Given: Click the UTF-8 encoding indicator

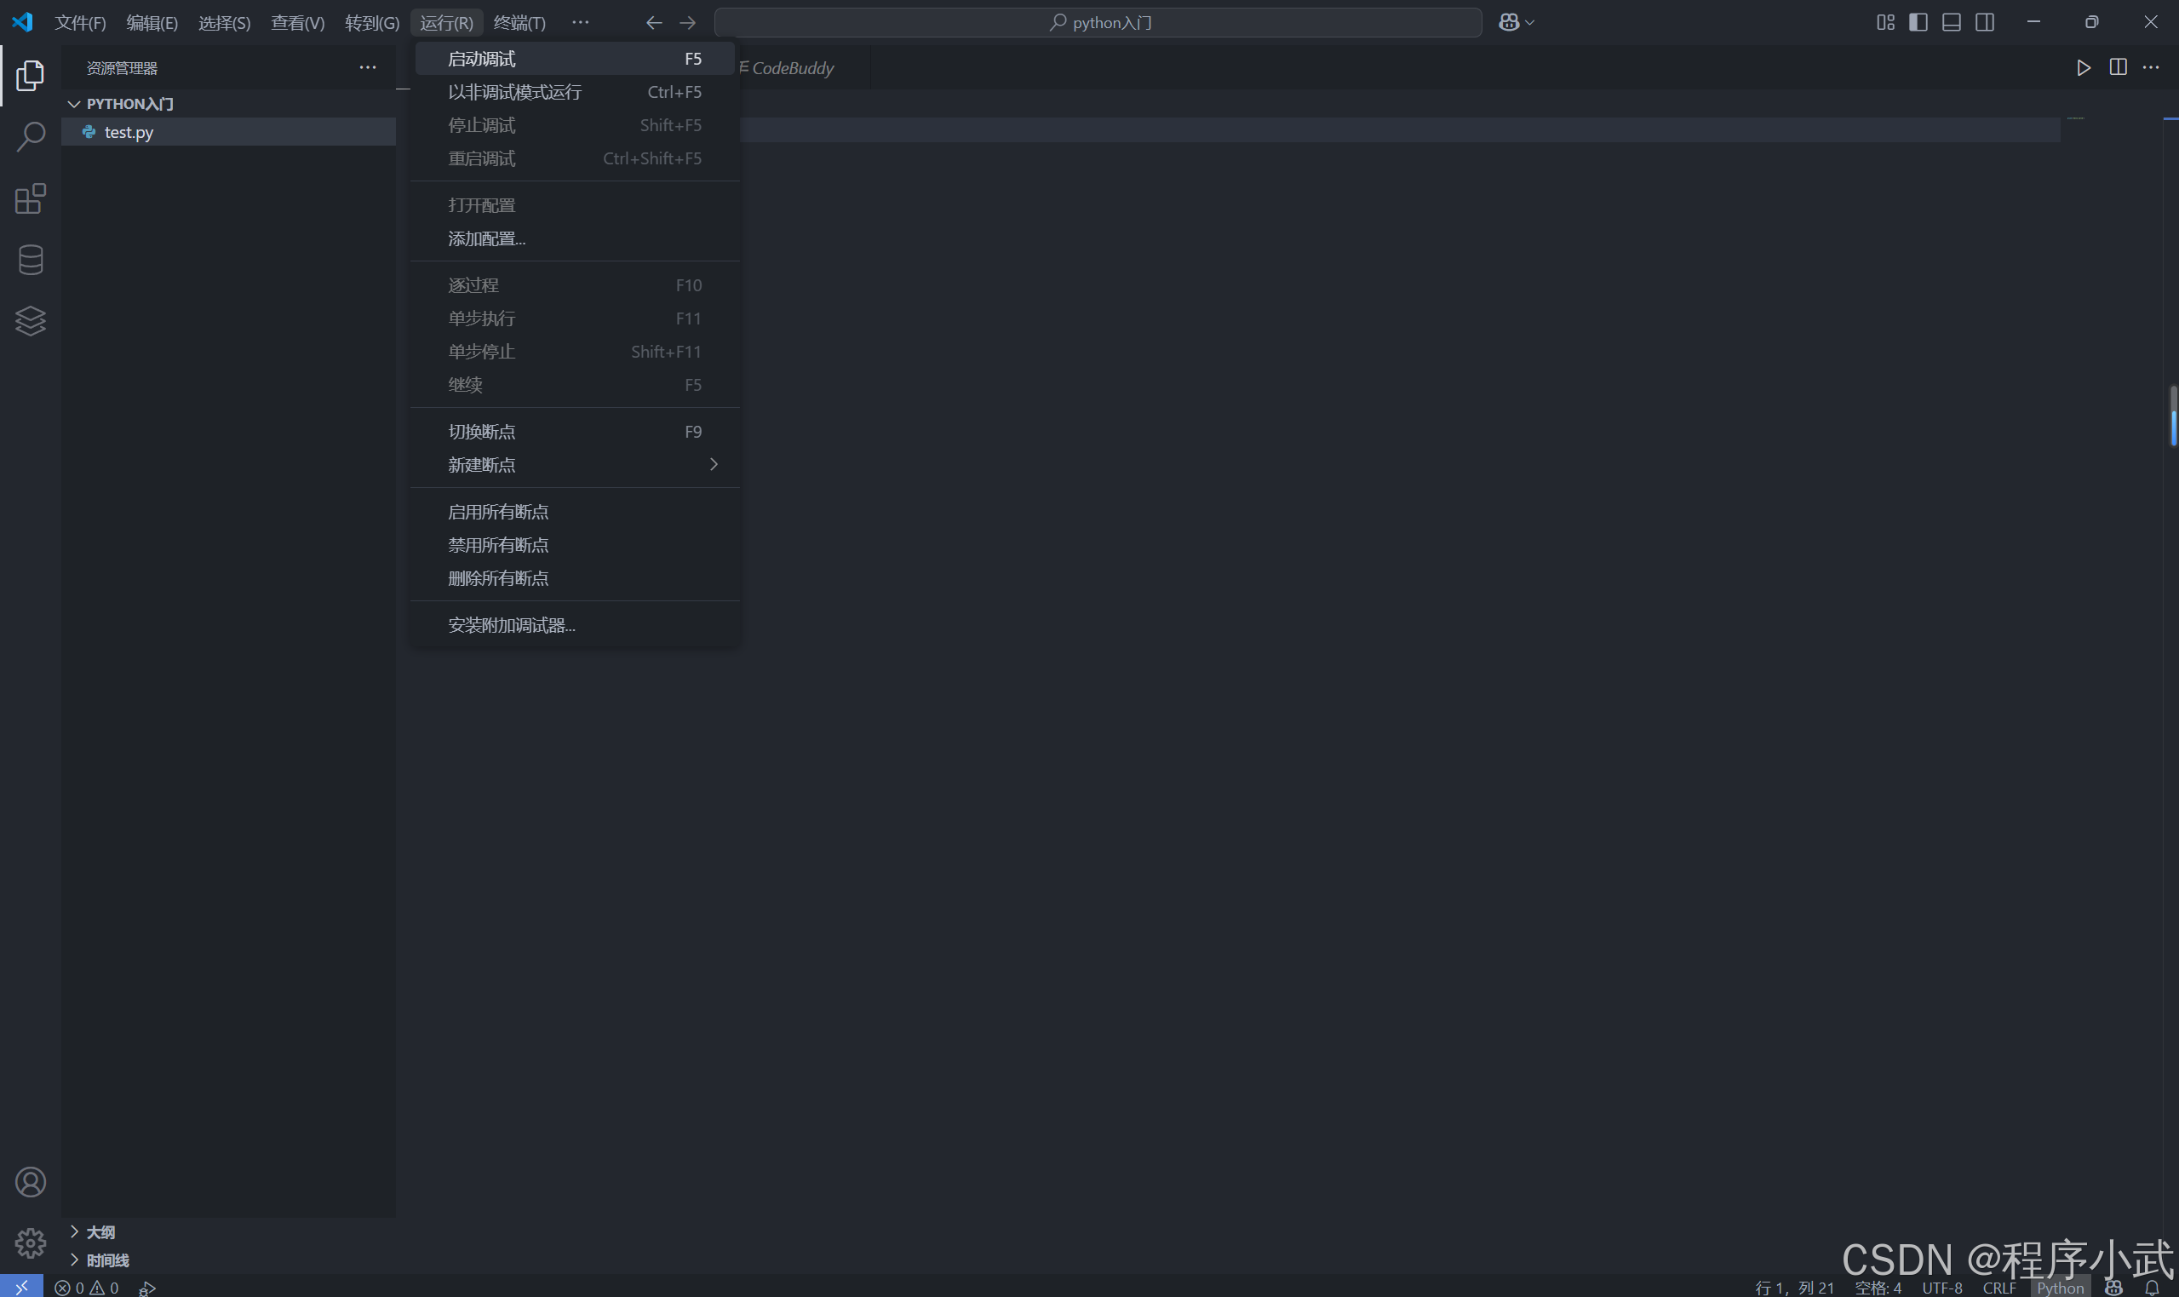Looking at the screenshot, I should point(1941,1288).
